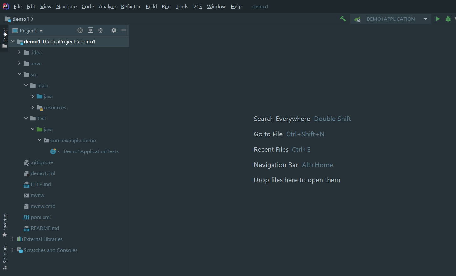Viewport: 456px width, 276px height.
Task: Open the Refactor menu
Action: (130, 6)
